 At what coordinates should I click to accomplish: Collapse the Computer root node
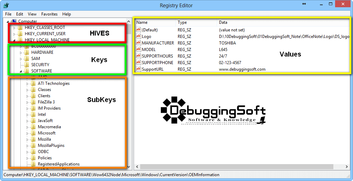8,22
